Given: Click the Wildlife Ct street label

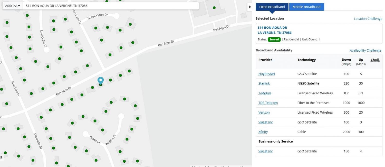Looking at the screenshot, I should 111,140.
